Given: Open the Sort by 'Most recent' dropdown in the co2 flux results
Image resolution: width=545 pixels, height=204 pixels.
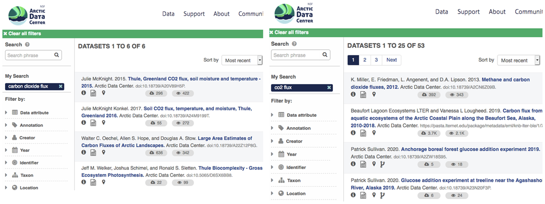Looking at the screenshot, I should click(519, 60).
